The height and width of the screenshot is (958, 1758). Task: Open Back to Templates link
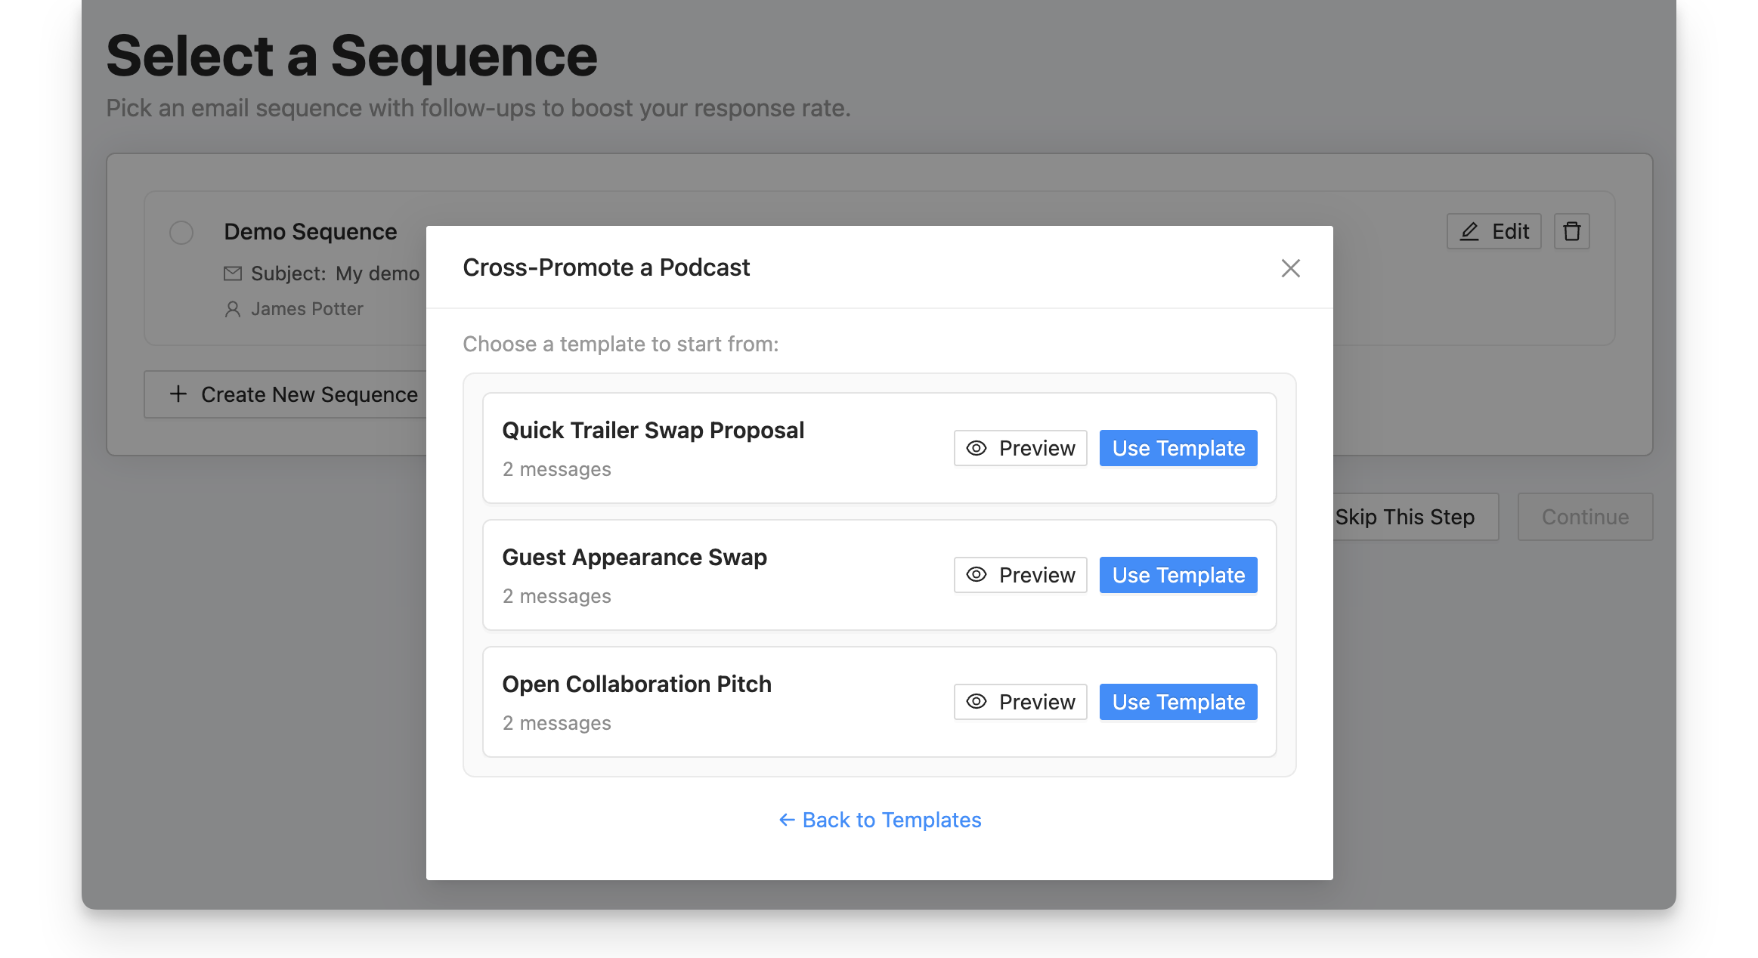pos(891,820)
